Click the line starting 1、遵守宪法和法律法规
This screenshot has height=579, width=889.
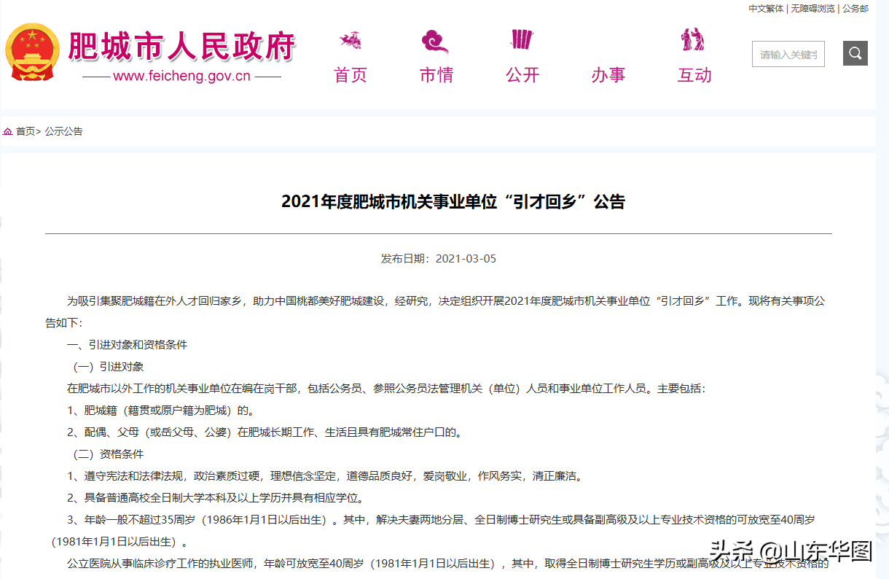coord(325,475)
